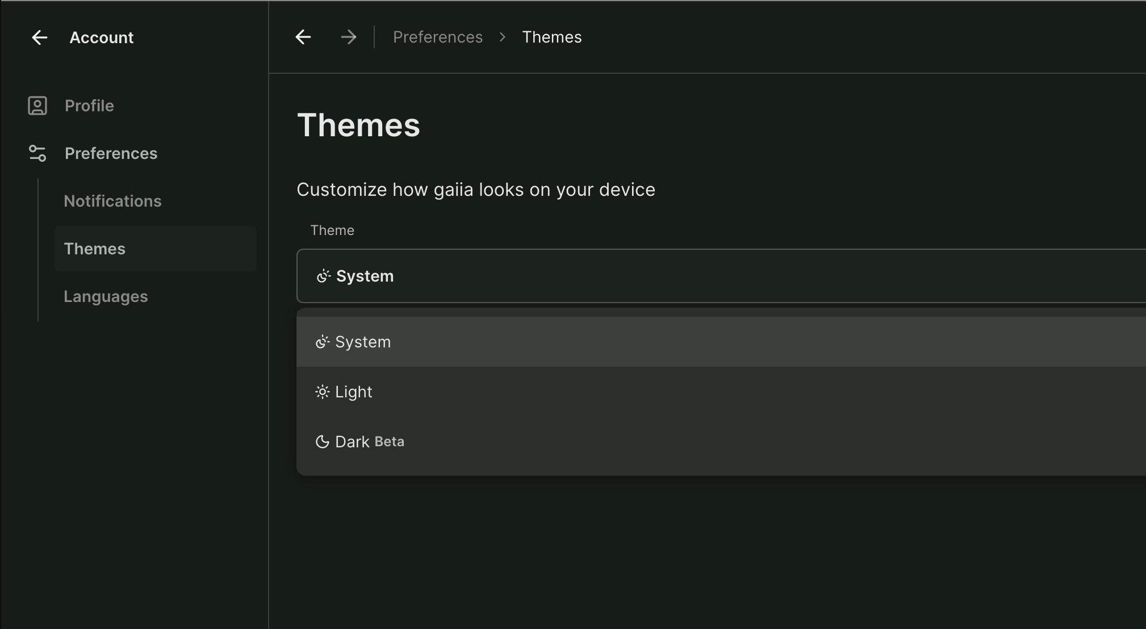Go back using the Account sidebar arrow

tap(39, 37)
